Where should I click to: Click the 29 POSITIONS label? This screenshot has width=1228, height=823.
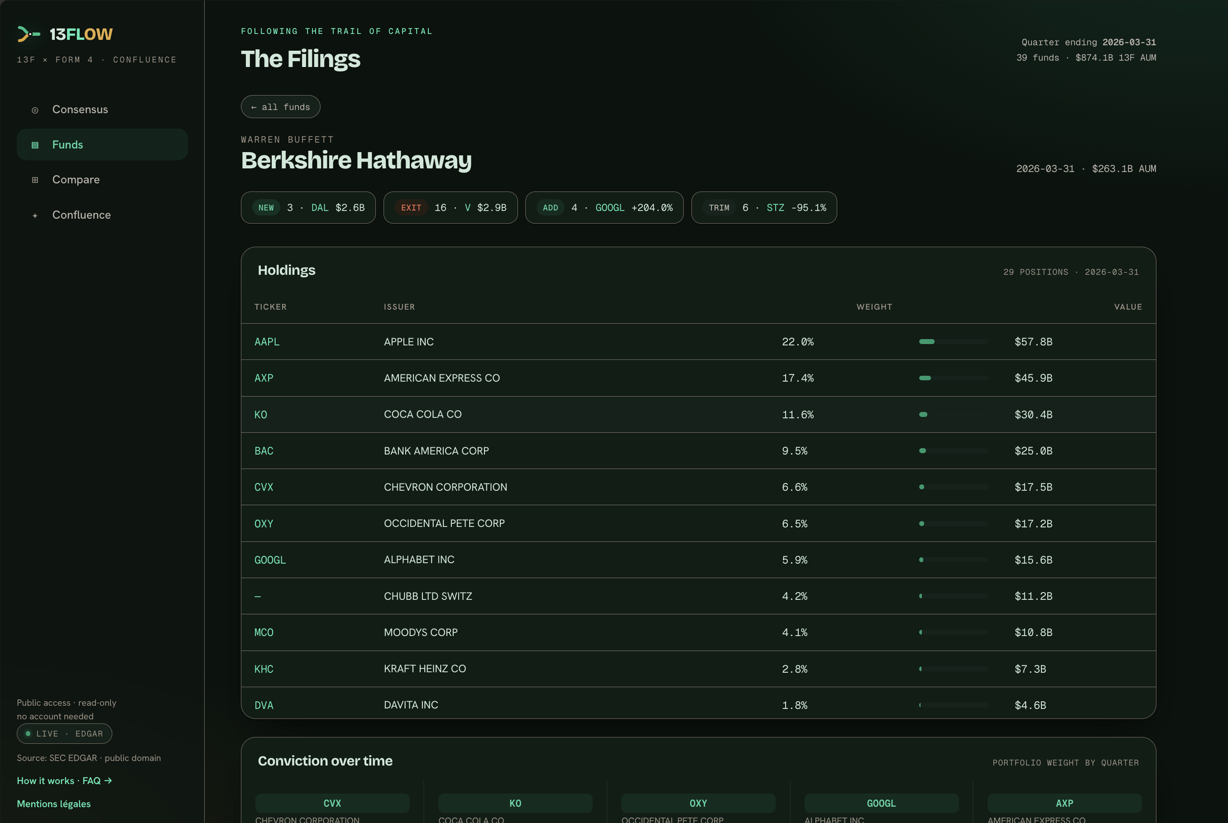(1035, 272)
